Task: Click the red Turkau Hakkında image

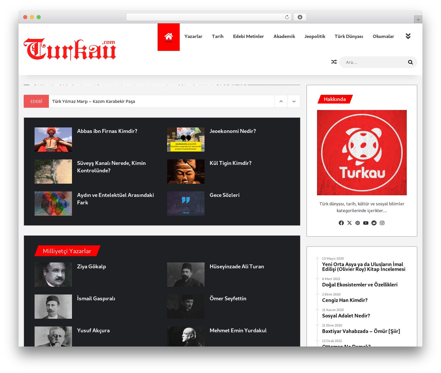Action: click(362, 153)
